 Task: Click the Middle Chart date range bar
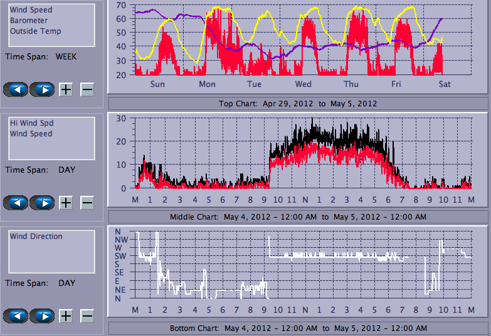tap(298, 216)
